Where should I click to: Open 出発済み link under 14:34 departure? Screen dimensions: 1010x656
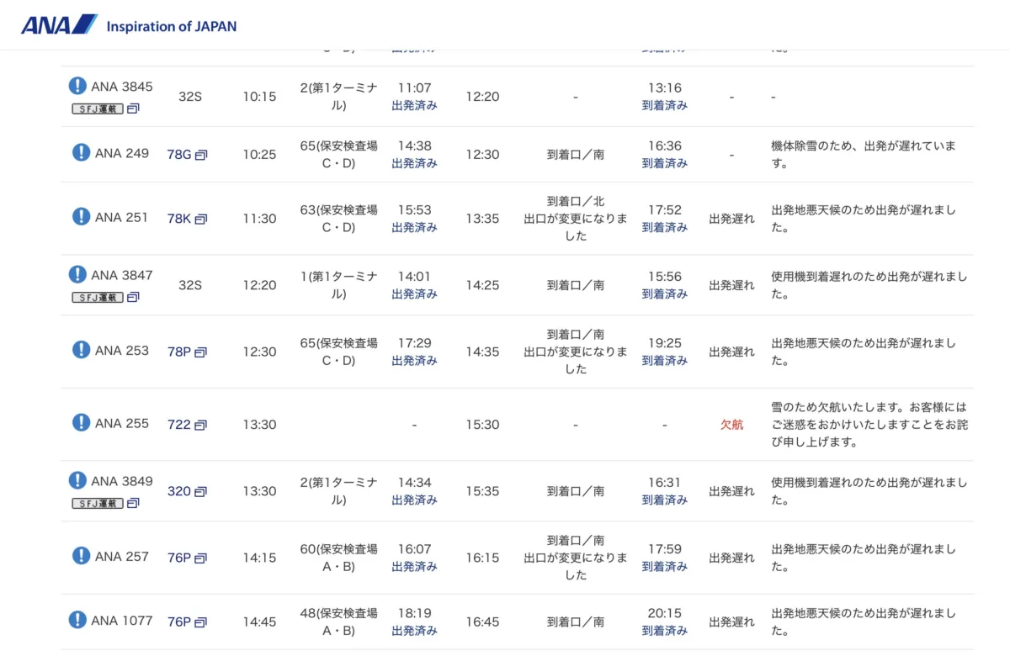pyautogui.click(x=414, y=500)
